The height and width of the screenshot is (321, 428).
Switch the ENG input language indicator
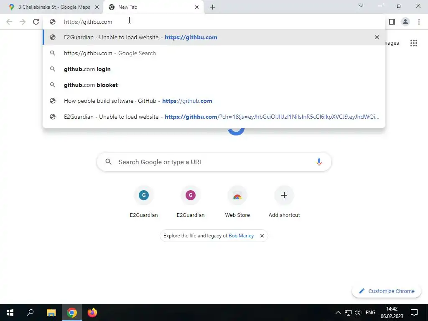(x=370, y=313)
